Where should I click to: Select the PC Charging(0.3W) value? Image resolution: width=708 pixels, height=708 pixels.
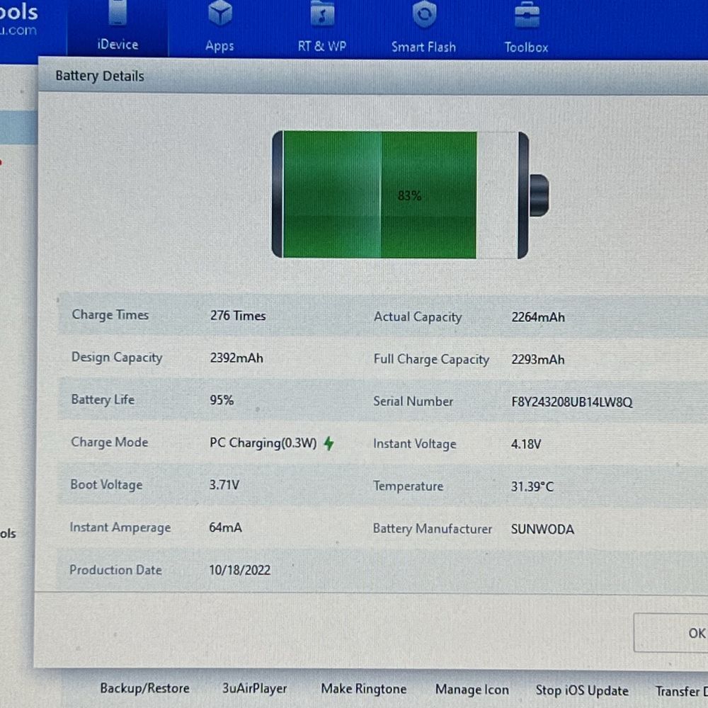coord(263,443)
